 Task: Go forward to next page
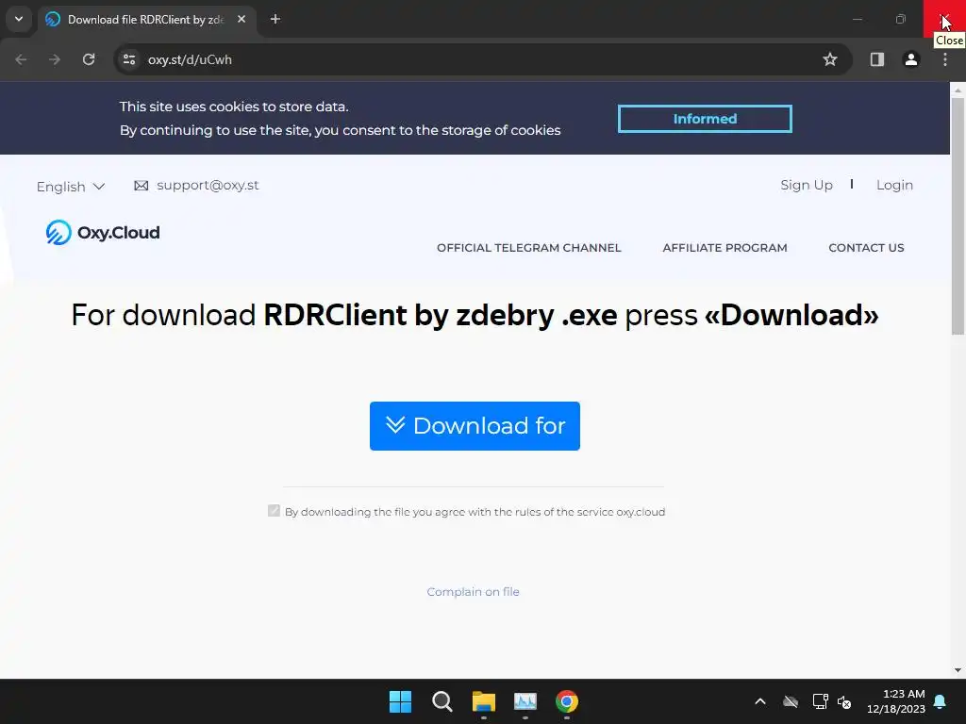pos(55,59)
